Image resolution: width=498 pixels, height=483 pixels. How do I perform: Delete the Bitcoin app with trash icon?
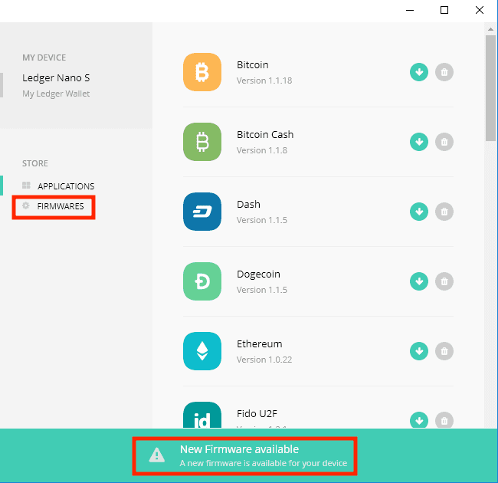[x=444, y=72]
